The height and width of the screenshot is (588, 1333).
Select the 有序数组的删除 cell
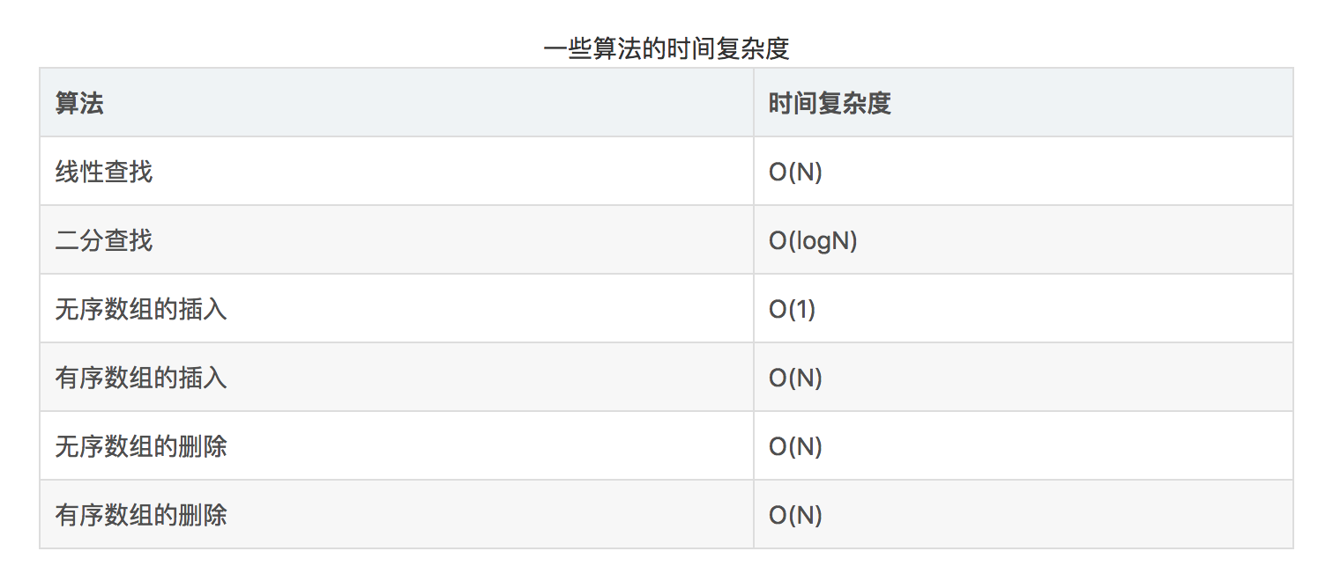[x=141, y=515]
